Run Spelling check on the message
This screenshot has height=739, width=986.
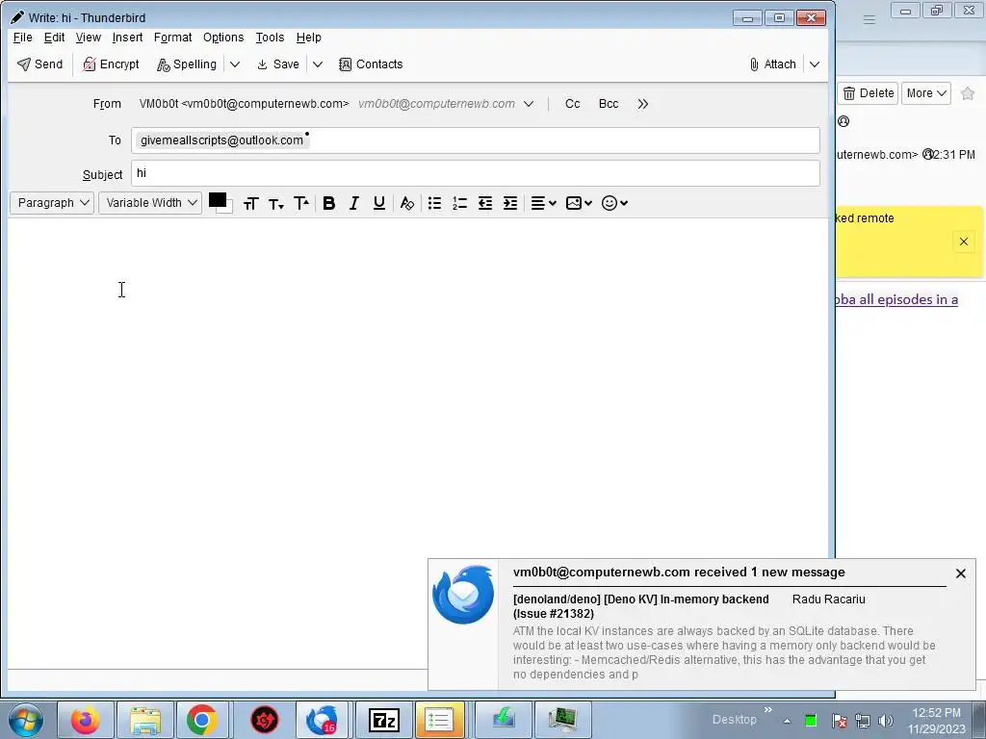186,64
